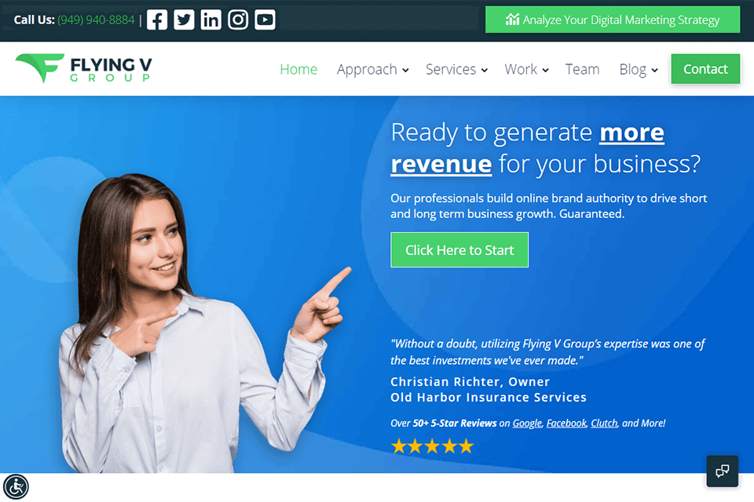Expand the Approach dropdown menu
Image resolution: width=754 pixels, height=502 pixels.
[372, 69]
